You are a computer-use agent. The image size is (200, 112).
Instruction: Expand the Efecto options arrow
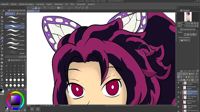tap(196, 35)
